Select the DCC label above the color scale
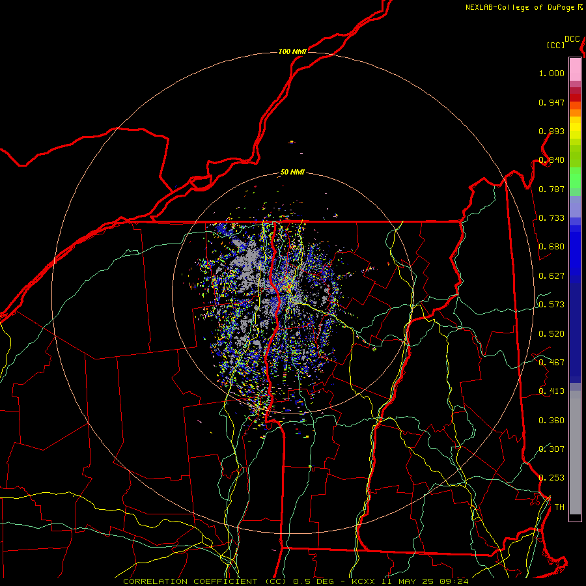 point(572,39)
